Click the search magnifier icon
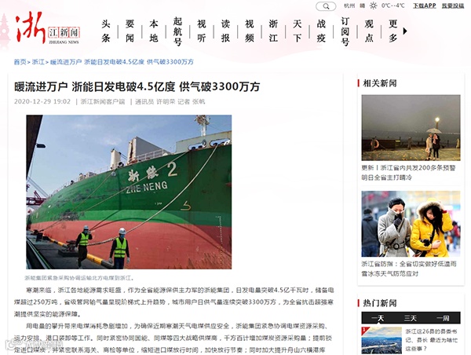This screenshot has width=471, height=355. click(x=326, y=6)
